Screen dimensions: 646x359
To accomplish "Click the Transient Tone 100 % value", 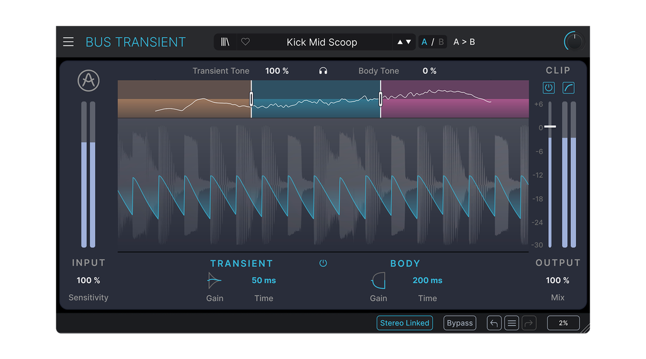I will pyautogui.click(x=277, y=71).
